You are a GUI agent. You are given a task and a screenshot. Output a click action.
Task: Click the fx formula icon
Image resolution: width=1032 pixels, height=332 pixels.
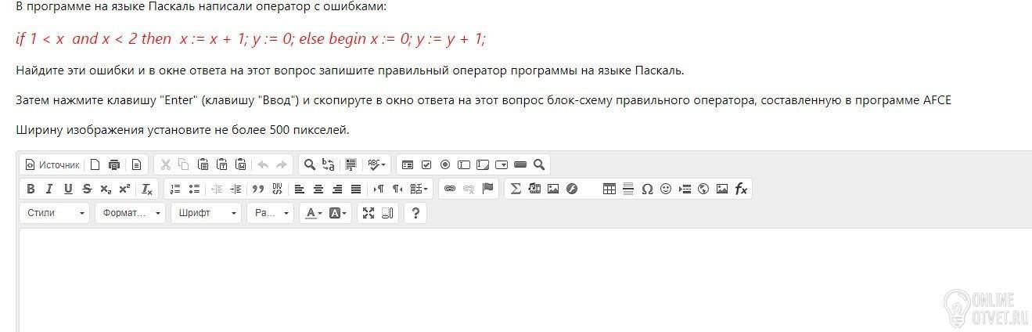[x=741, y=189]
